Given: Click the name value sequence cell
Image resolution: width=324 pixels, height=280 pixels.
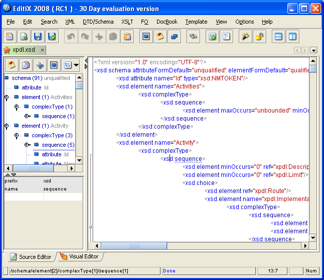Looking at the screenshot, I should pos(63,189).
